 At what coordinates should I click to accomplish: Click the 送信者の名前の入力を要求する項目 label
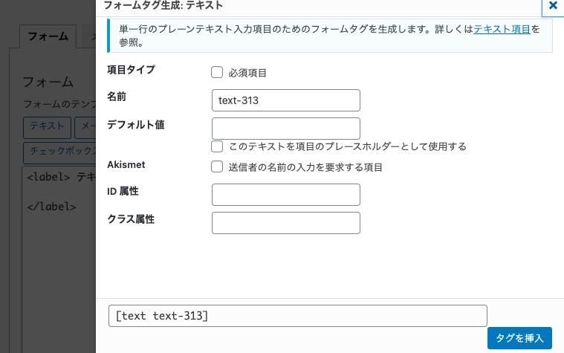305,167
